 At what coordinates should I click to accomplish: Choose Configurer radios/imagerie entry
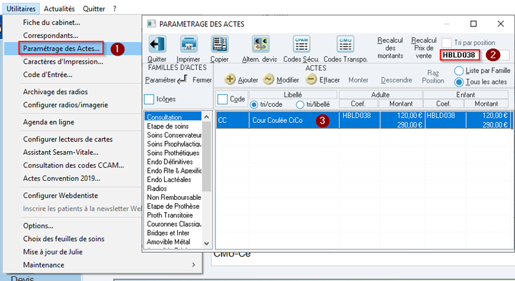click(65, 105)
